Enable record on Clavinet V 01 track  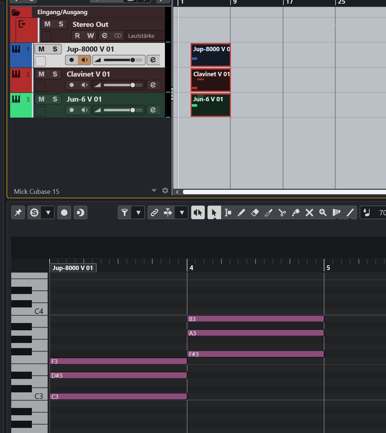[71, 85]
